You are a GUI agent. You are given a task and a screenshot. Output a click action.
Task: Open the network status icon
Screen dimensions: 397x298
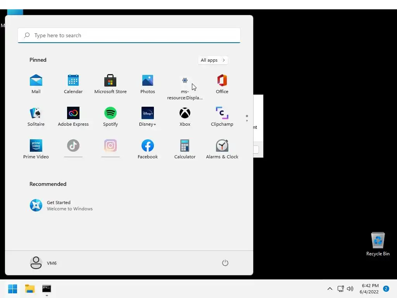341,289
